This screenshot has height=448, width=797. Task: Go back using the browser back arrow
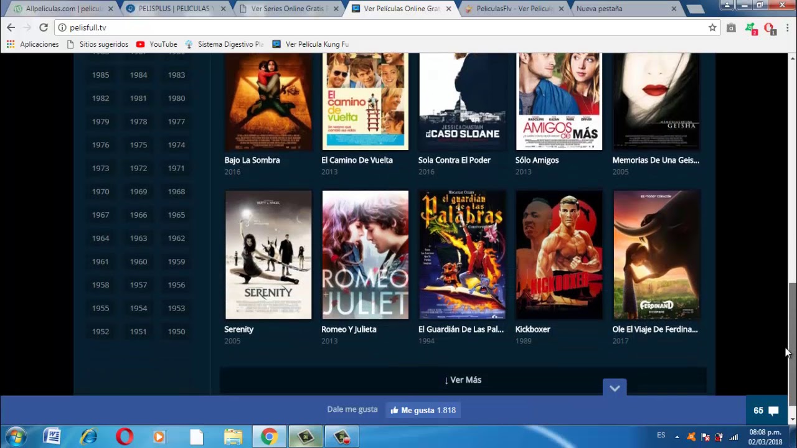click(x=11, y=27)
